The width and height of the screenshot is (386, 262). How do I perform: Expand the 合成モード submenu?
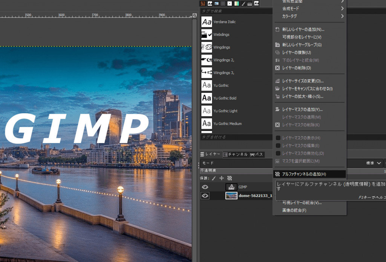(309, 9)
